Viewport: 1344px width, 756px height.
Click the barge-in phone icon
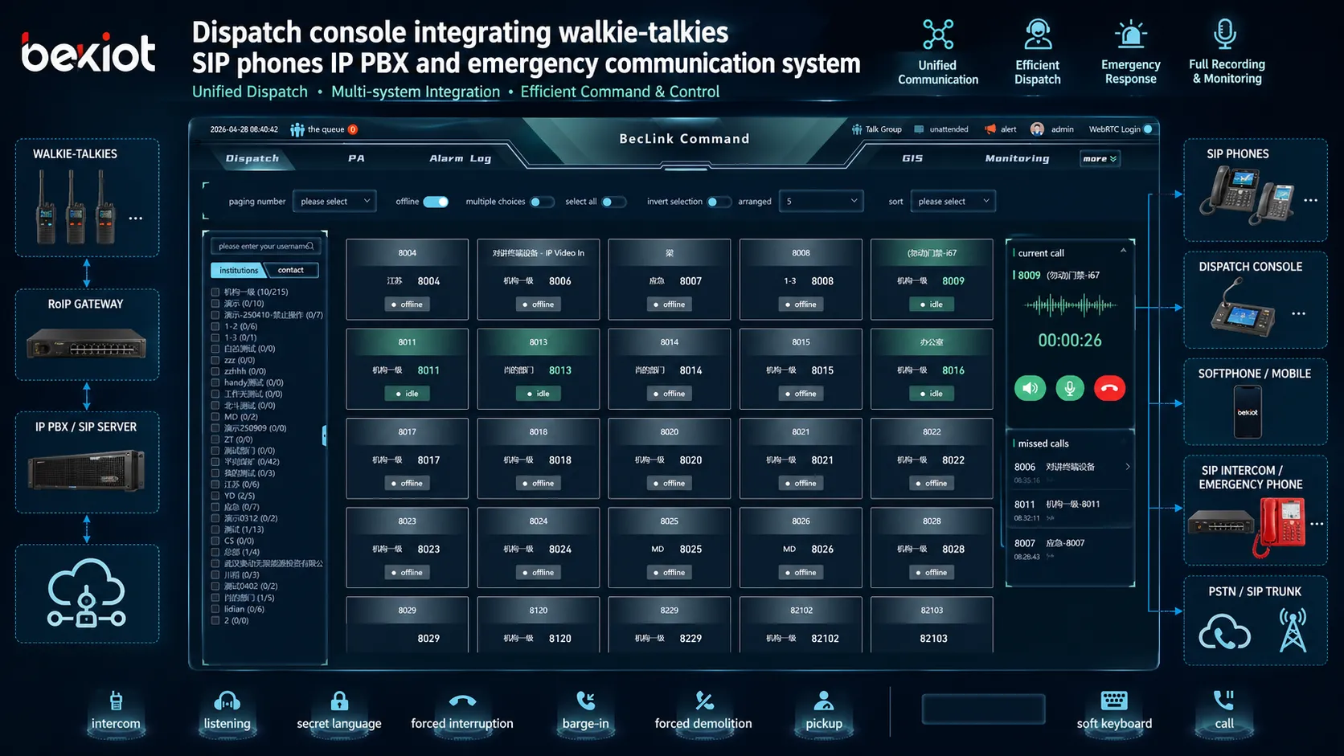[x=586, y=701]
